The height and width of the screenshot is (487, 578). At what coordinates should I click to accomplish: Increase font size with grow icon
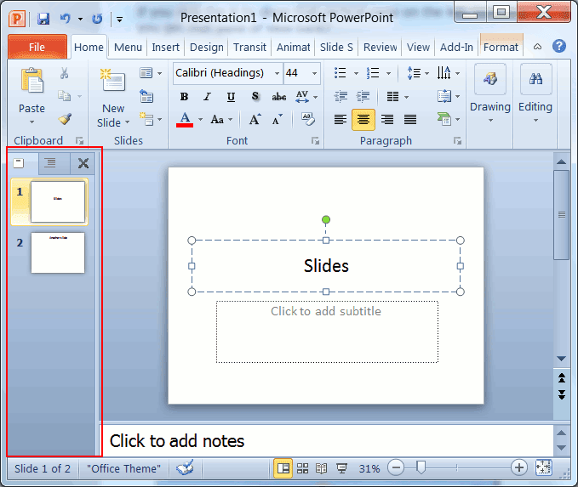(255, 119)
